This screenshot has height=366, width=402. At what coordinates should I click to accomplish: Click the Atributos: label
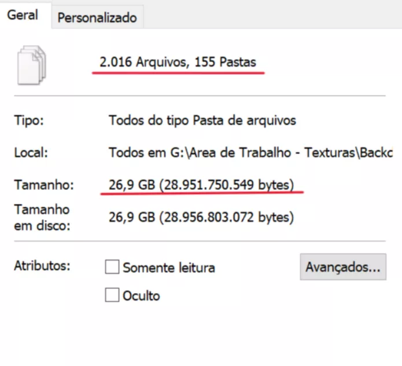pos(42,266)
